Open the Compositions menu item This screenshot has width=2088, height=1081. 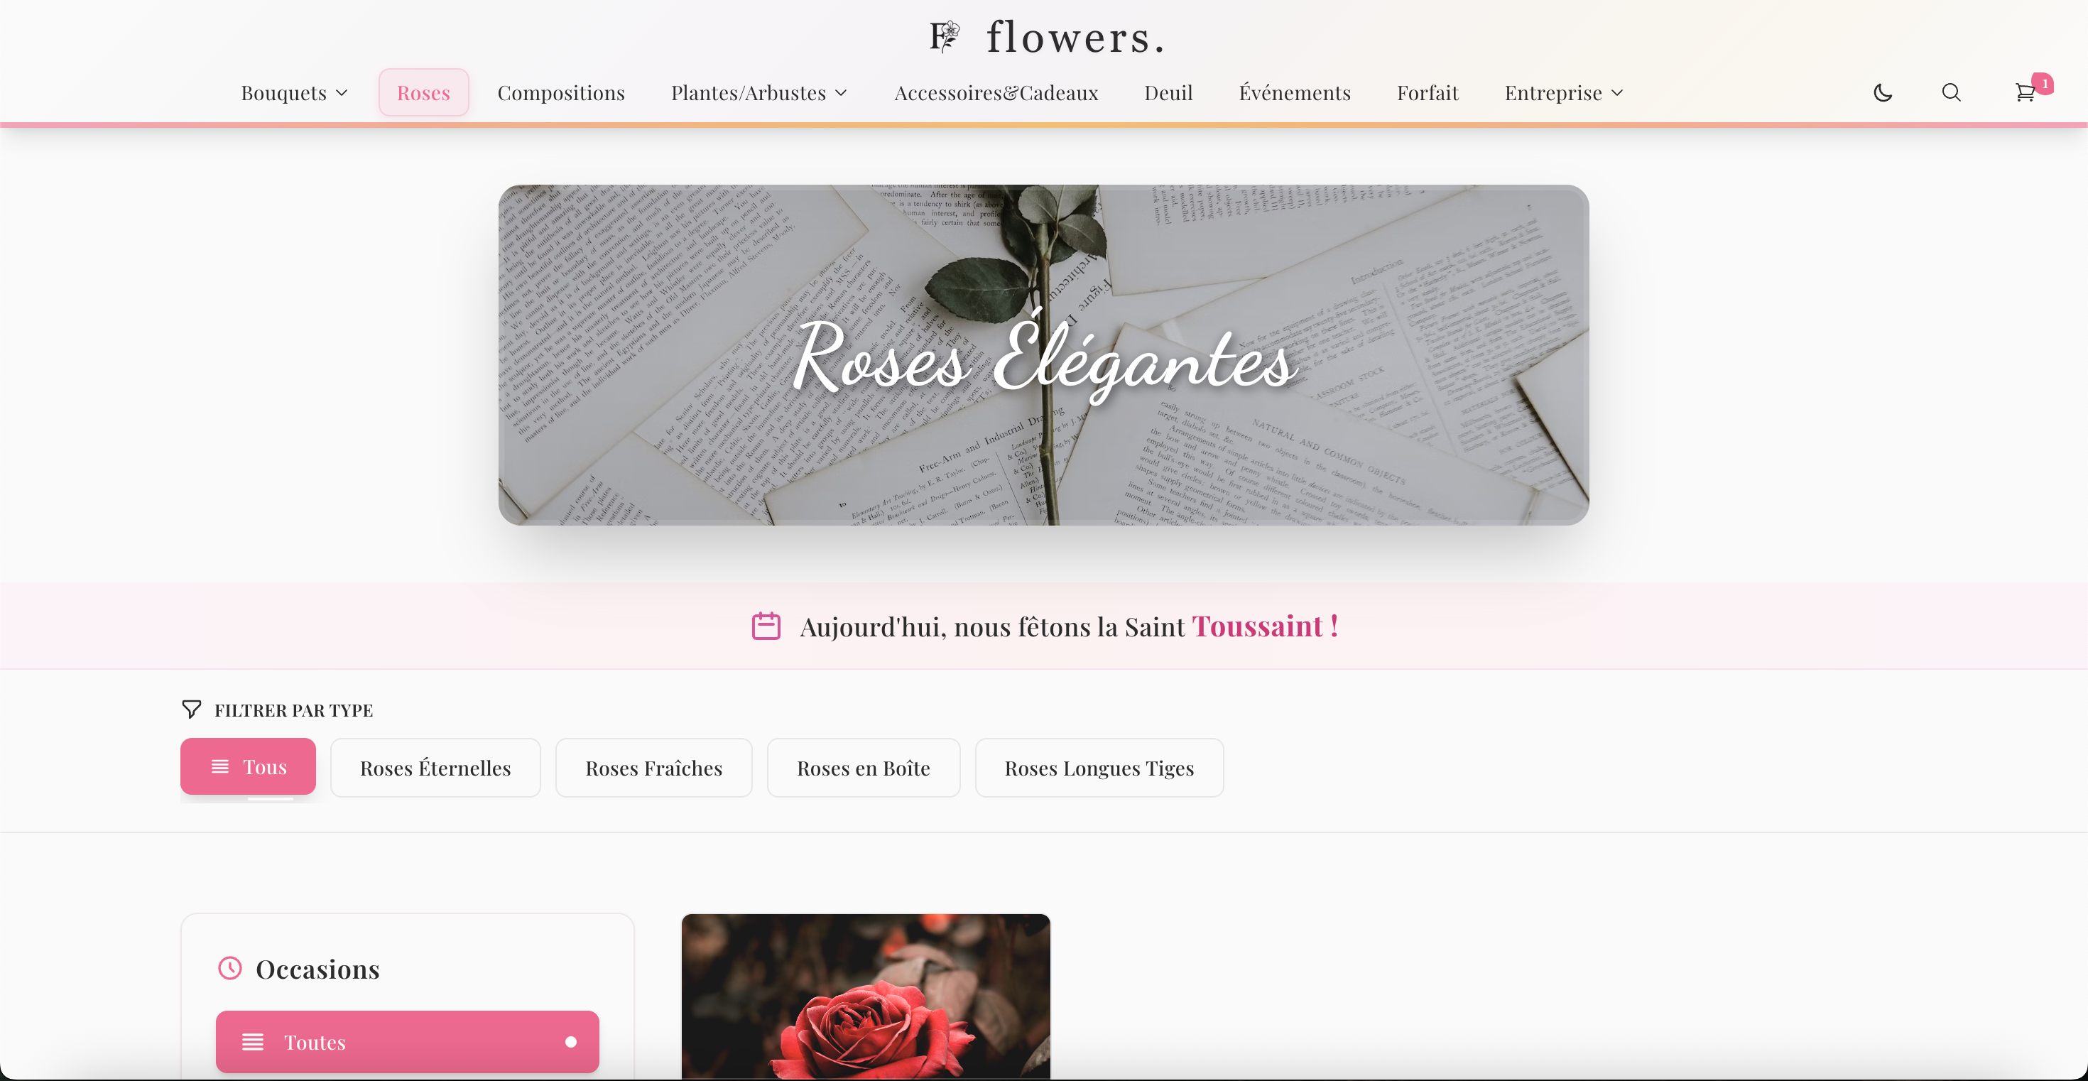click(x=561, y=93)
